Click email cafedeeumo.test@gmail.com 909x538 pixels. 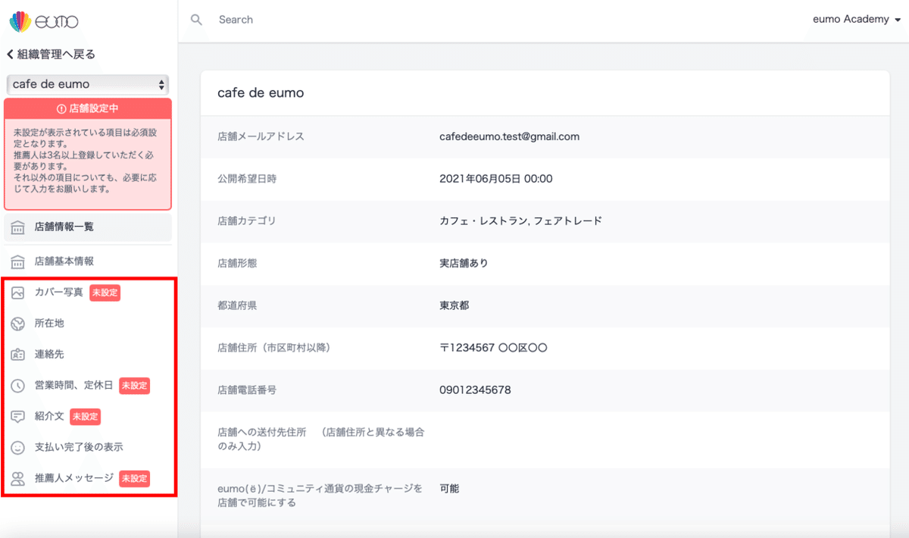[509, 136]
